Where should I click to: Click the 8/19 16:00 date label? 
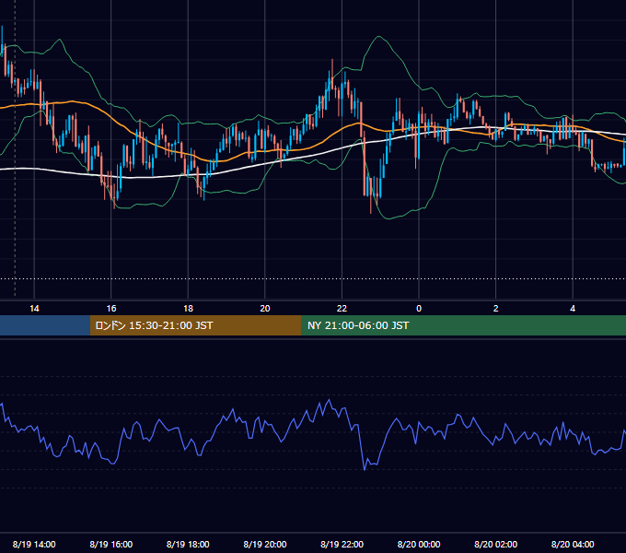(111, 544)
